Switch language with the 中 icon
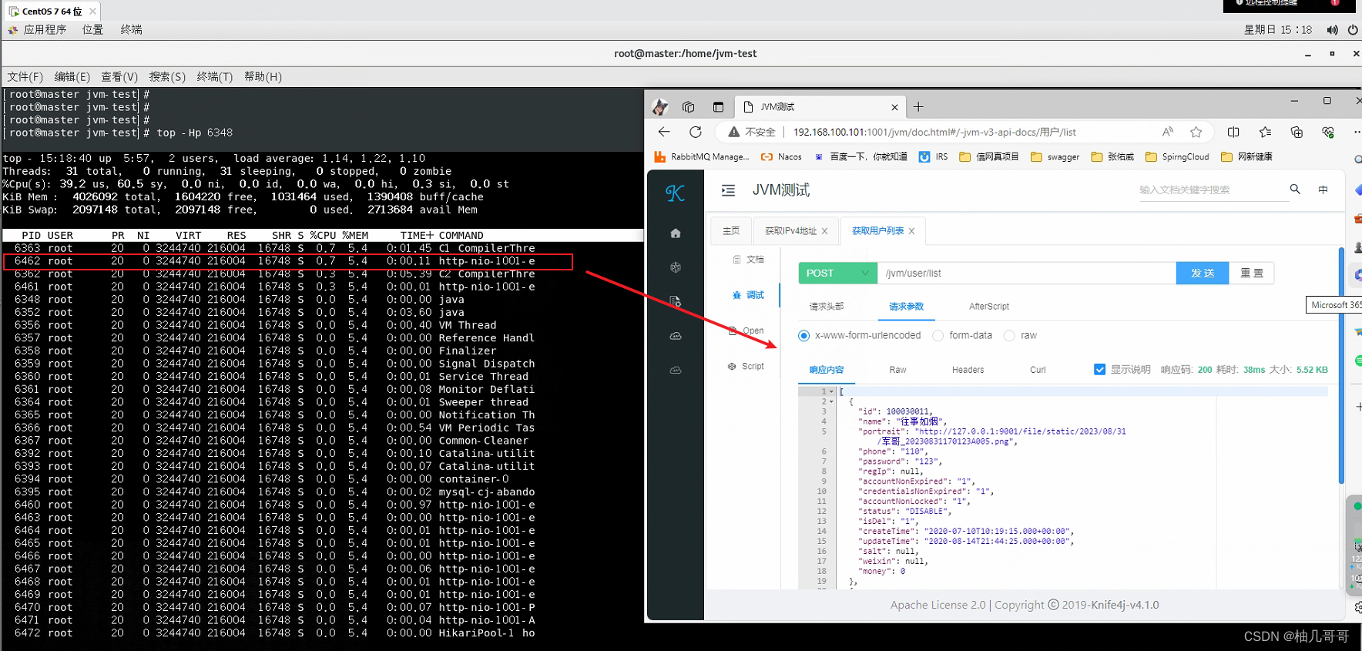This screenshot has width=1362, height=651. (x=1323, y=190)
